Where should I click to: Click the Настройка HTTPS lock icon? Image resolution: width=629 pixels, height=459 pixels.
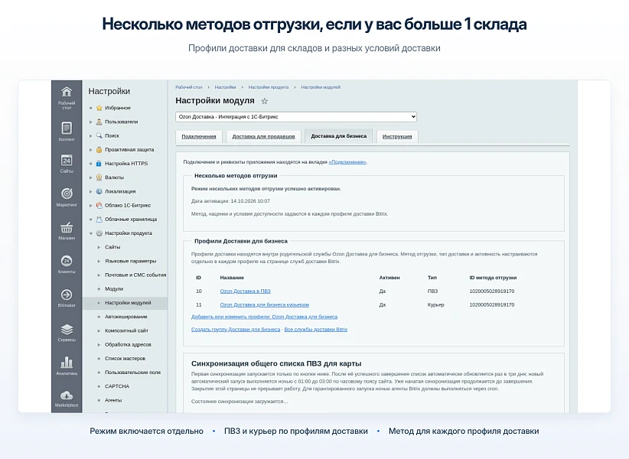point(99,164)
